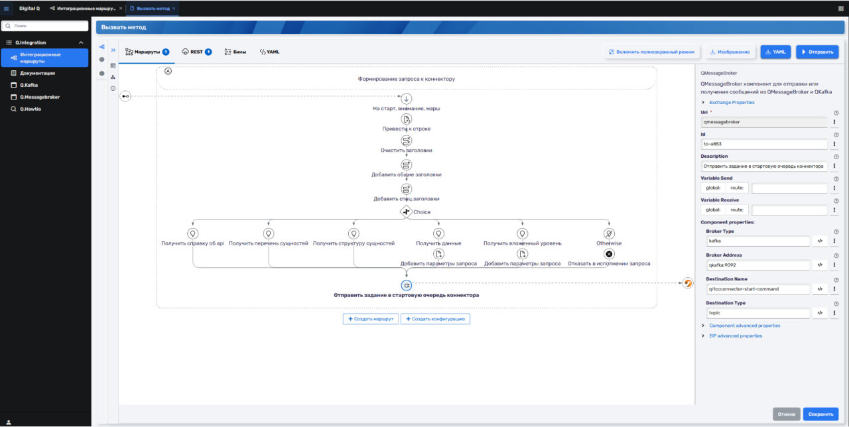Click the blue 'Сохранить' button

tap(820, 414)
